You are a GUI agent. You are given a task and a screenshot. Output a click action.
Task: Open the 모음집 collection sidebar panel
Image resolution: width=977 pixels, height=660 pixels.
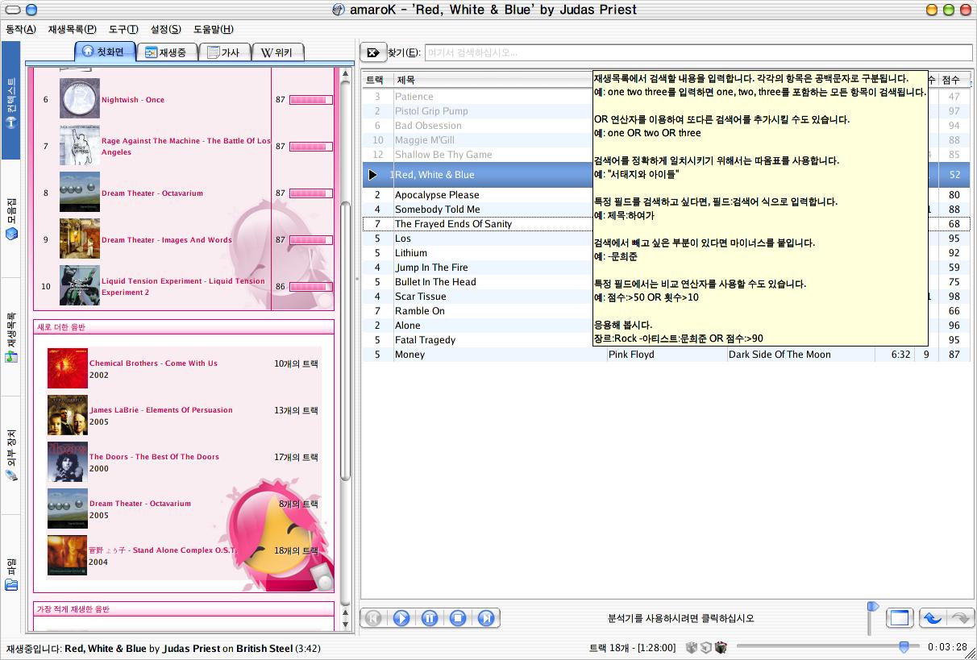11,218
